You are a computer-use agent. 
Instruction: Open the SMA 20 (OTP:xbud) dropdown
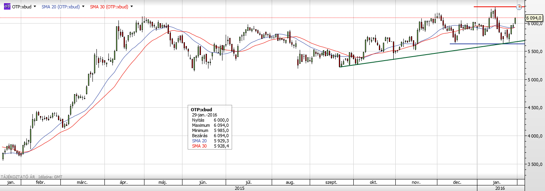click(83, 7)
